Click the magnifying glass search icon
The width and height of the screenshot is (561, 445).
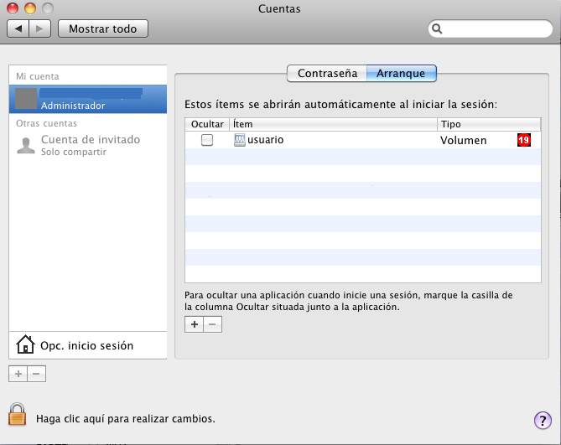[437, 29]
